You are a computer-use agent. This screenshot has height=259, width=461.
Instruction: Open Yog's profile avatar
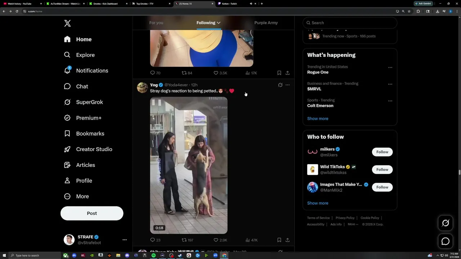click(x=142, y=88)
